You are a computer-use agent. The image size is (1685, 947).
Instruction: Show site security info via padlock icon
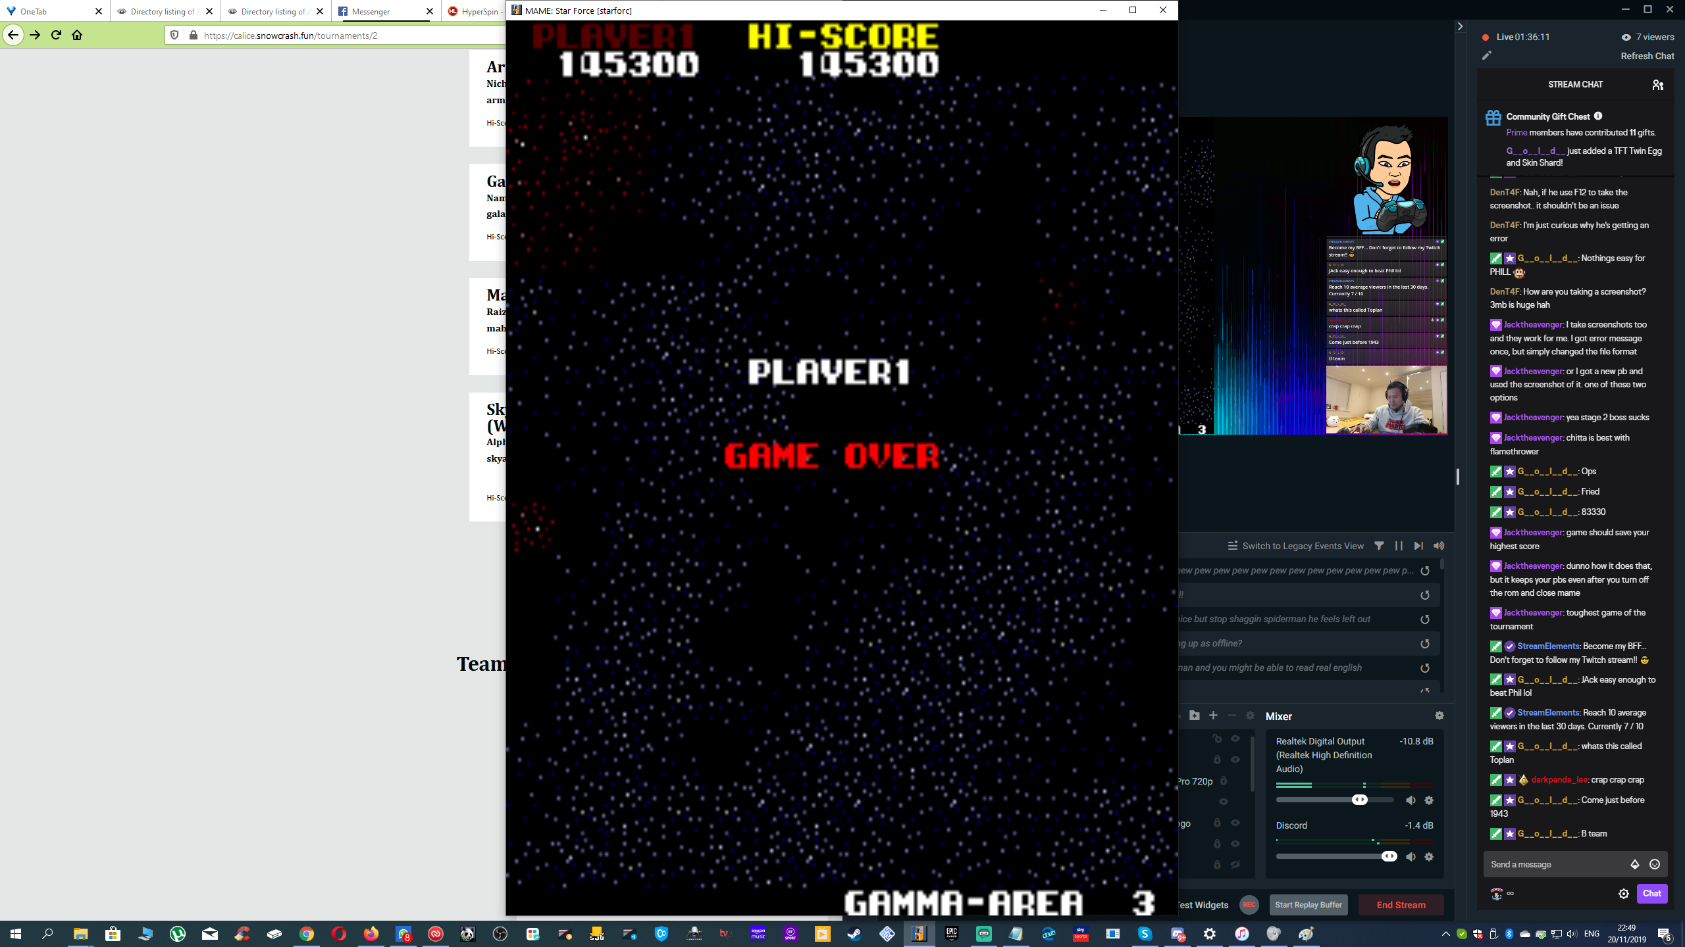[x=194, y=36]
